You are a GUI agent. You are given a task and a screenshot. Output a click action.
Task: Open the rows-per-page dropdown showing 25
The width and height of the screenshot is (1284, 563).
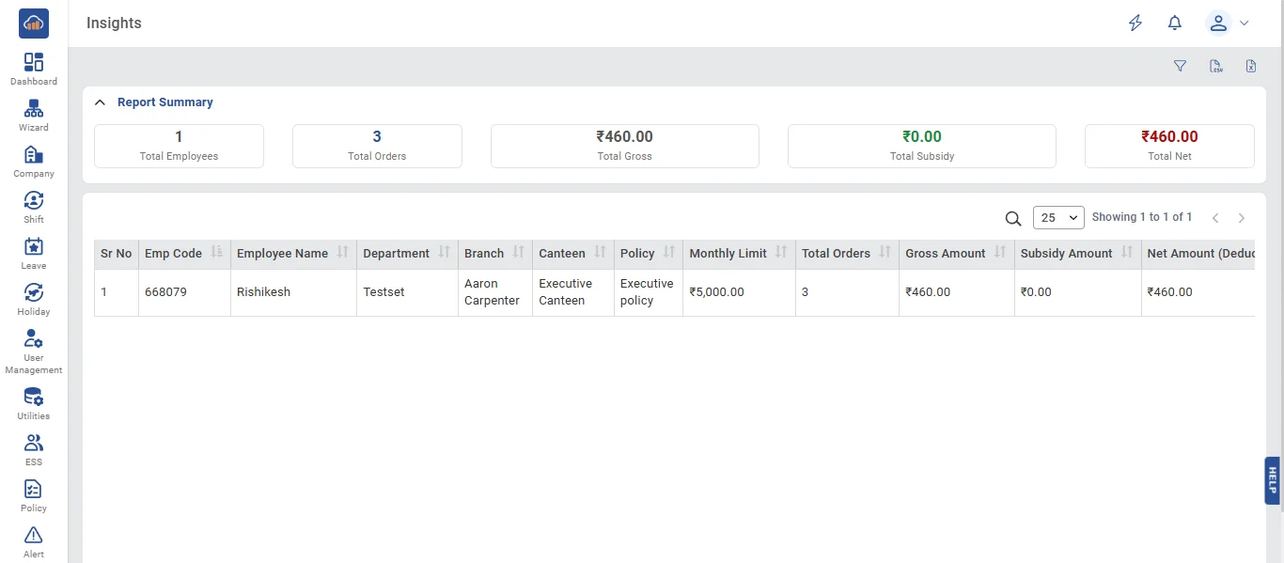(x=1058, y=218)
